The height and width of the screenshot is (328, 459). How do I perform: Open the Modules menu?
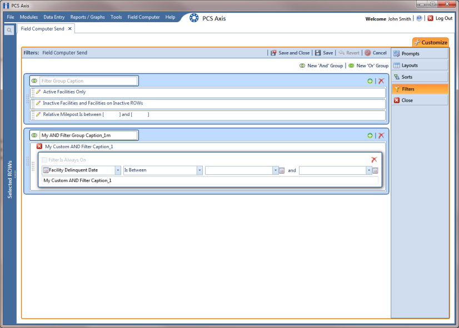[29, 17]
